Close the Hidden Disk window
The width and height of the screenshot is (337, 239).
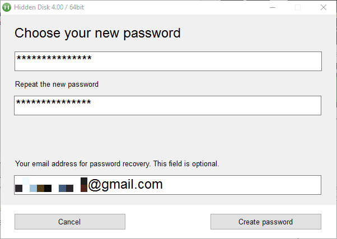pyautogui.click(x=323, y=7)
